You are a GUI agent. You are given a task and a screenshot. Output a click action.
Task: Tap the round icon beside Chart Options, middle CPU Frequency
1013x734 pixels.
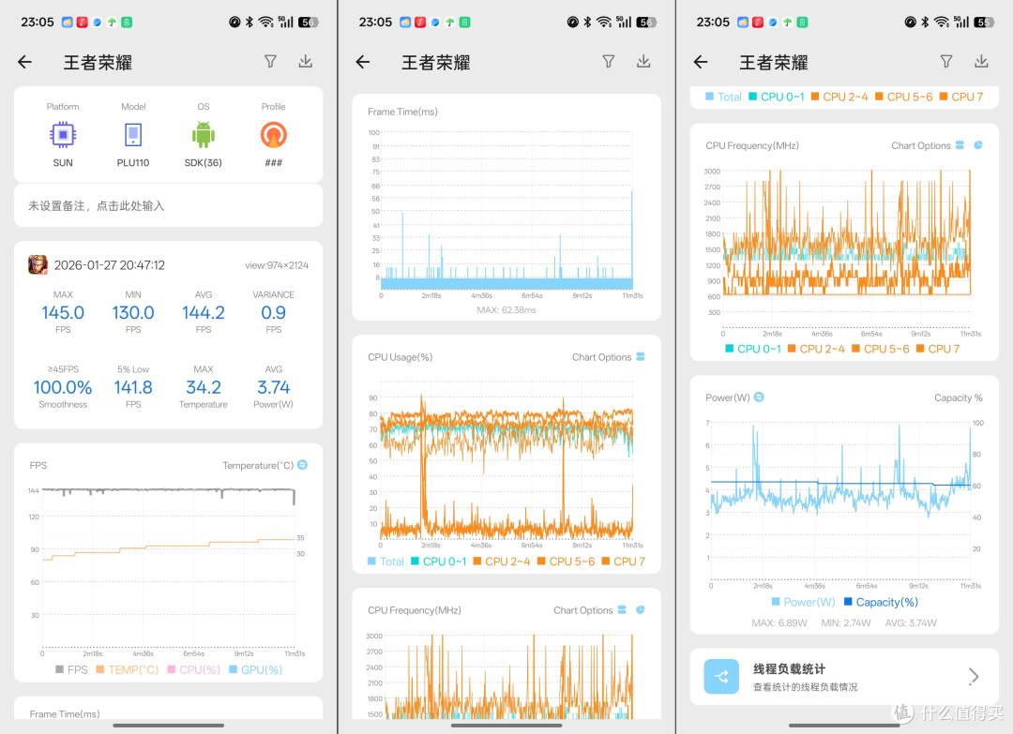(641, 609)
